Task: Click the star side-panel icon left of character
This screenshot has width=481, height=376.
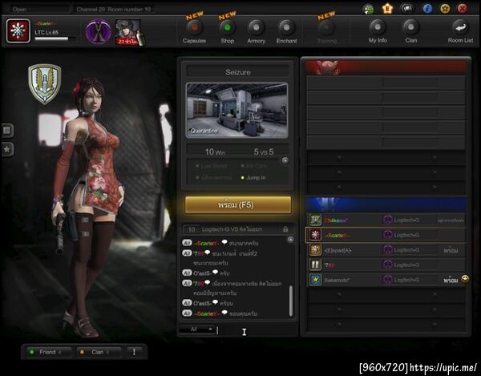Action: pos(7,149)
